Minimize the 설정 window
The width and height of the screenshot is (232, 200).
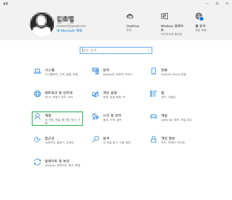pyautogui.click(x=207, y=3)
